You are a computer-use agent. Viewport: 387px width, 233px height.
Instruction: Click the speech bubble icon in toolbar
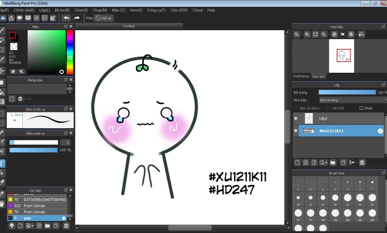(20, 18)
